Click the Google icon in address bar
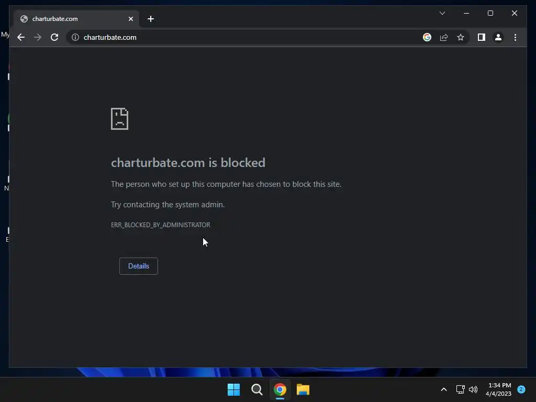This screenshot has width=536, height=402. [427, 37]
